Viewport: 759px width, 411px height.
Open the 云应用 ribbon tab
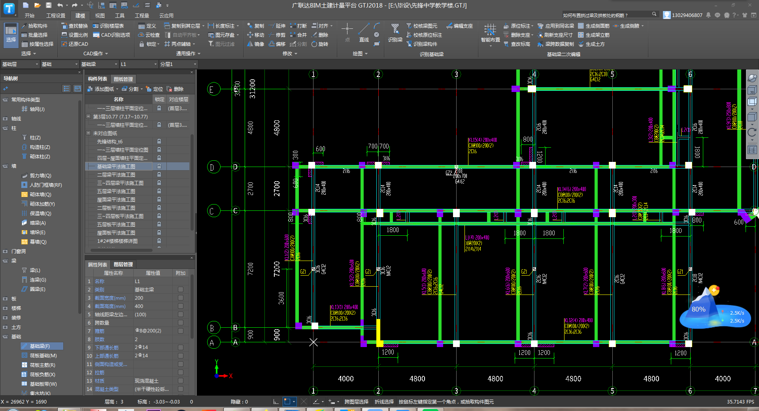pos(166,15)
